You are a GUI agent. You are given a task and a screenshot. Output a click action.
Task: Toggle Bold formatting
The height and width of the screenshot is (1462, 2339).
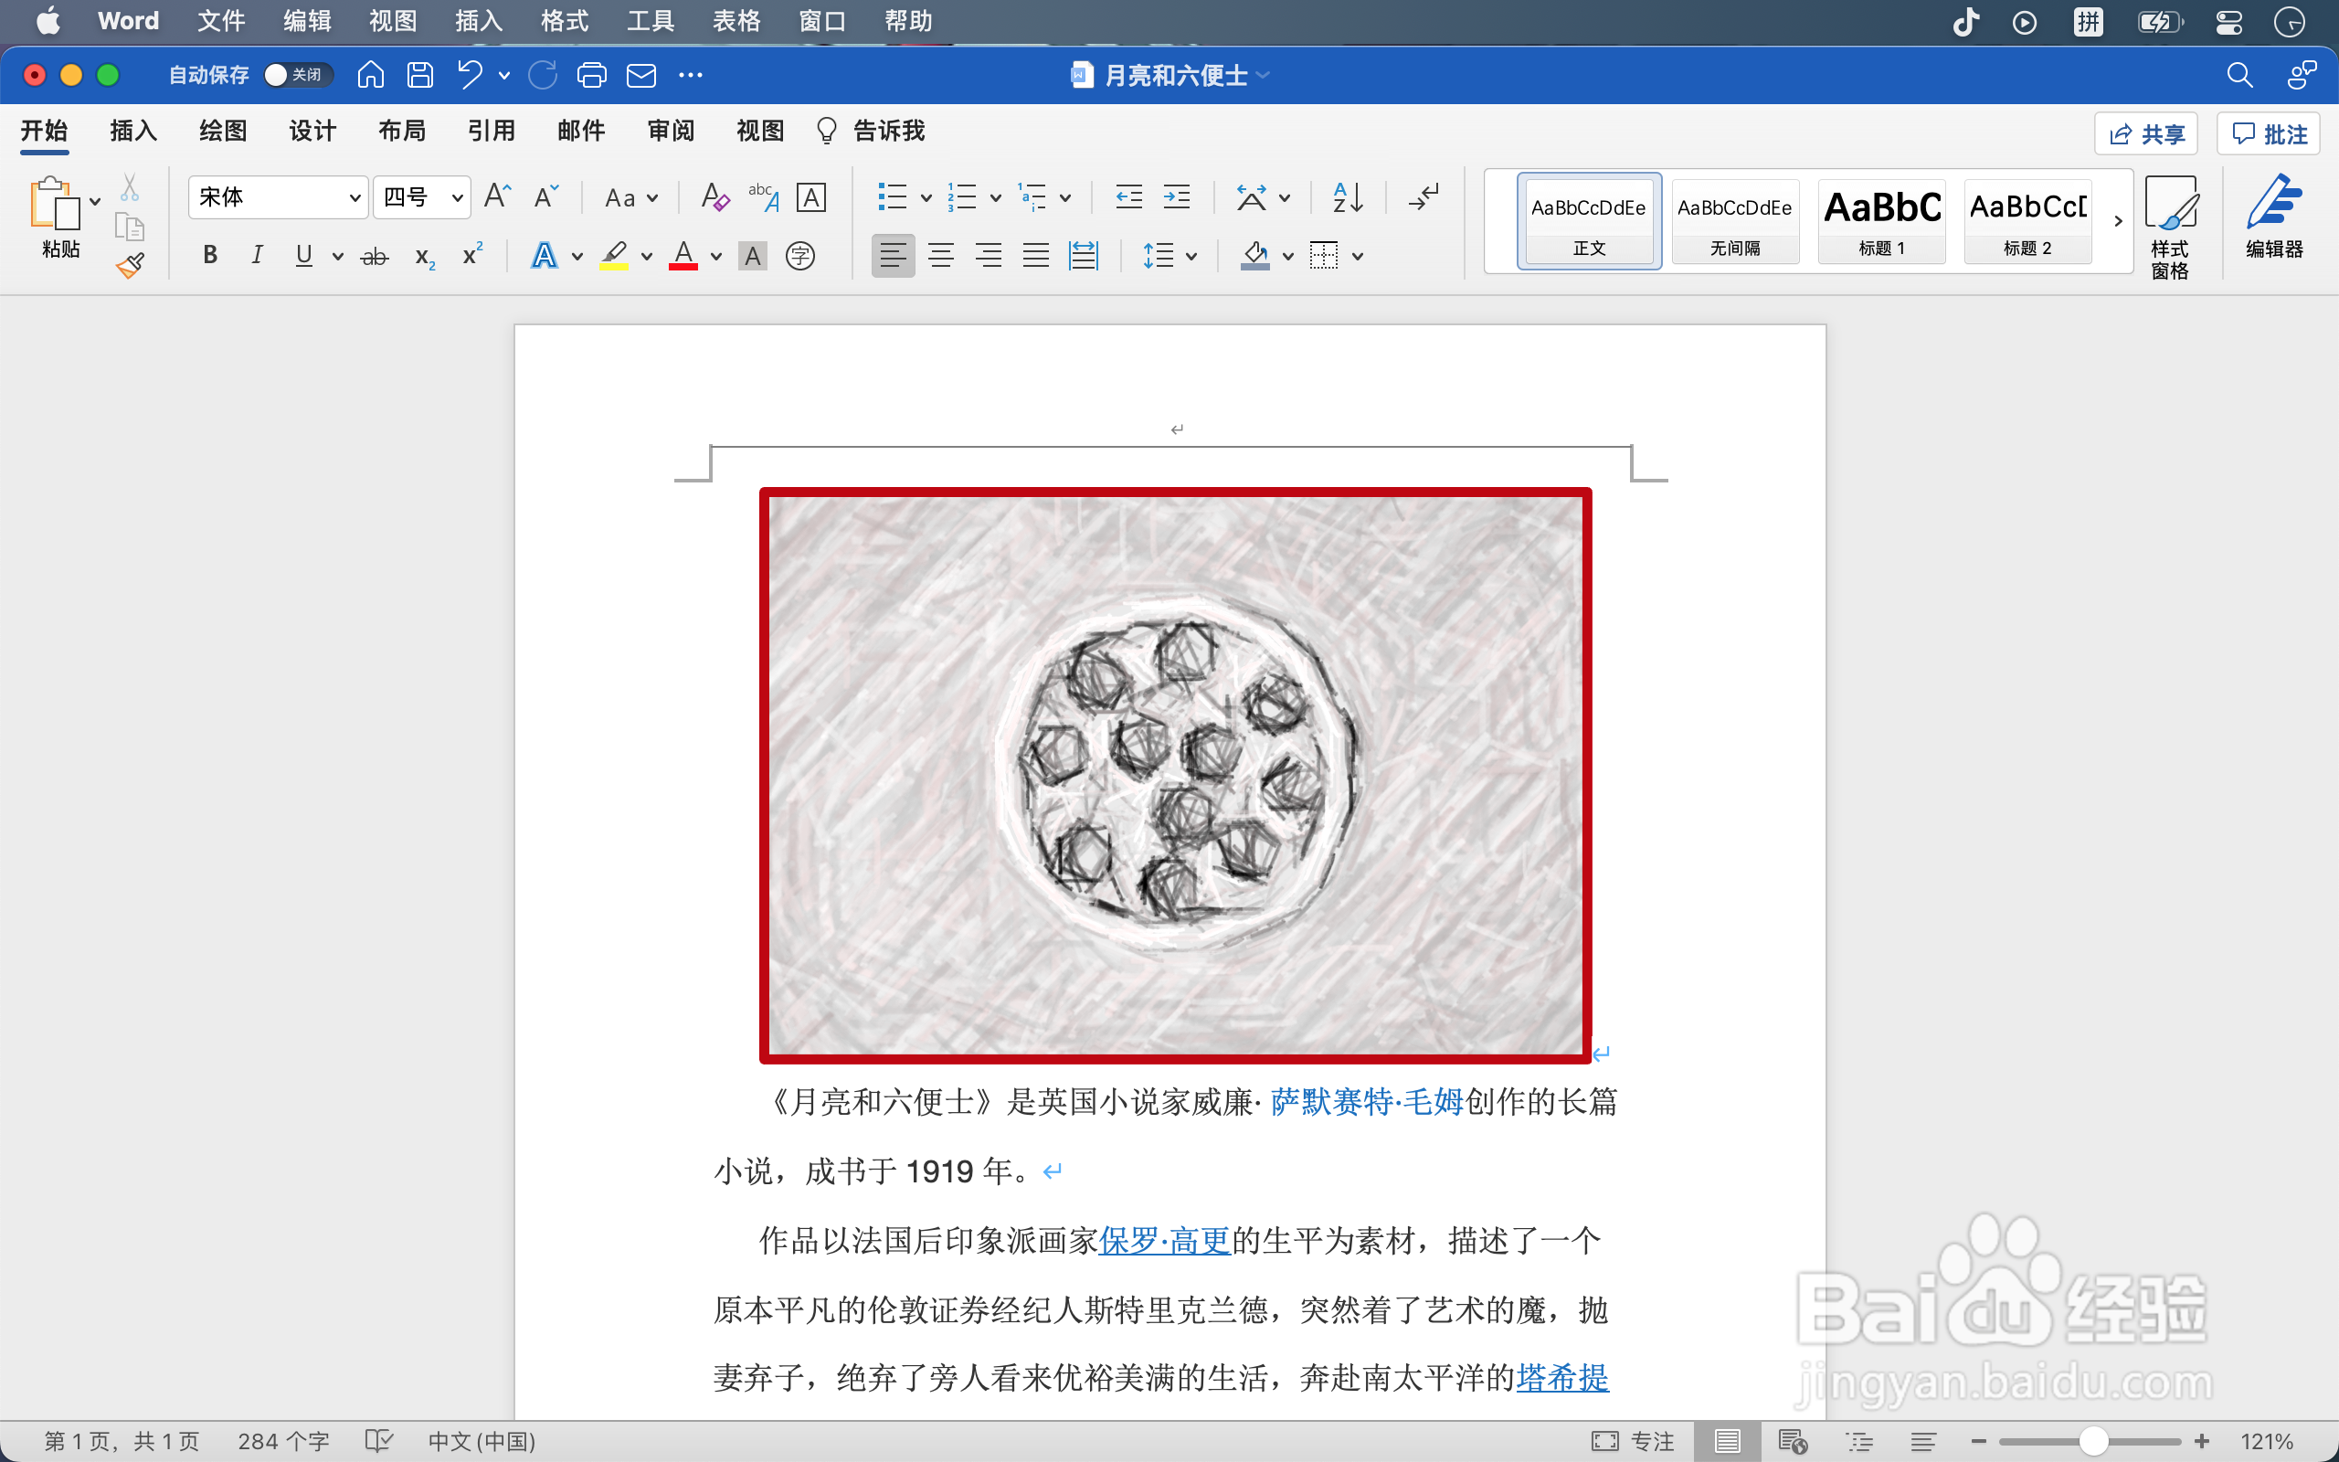click(x=210, y=255)
